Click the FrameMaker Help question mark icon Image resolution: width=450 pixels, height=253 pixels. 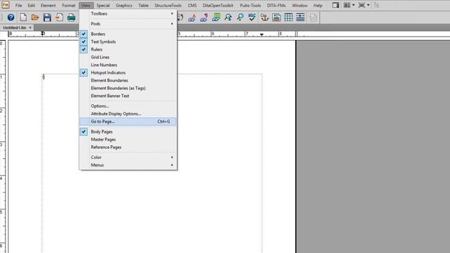coord(11,18)
